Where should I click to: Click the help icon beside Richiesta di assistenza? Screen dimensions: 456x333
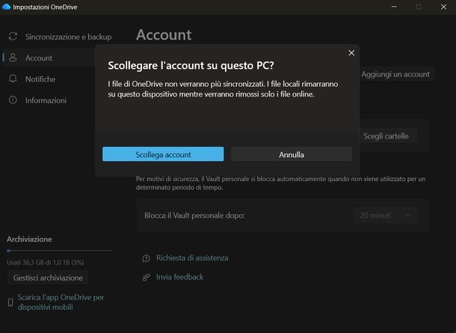(147, 258)
